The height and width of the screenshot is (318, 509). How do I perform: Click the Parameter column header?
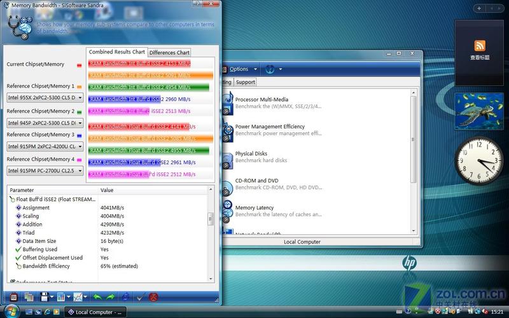tap(53, 190)
